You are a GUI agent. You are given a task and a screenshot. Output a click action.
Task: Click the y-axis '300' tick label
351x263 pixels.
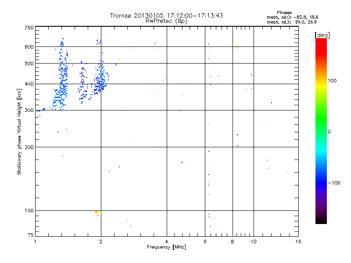[29, 110]
